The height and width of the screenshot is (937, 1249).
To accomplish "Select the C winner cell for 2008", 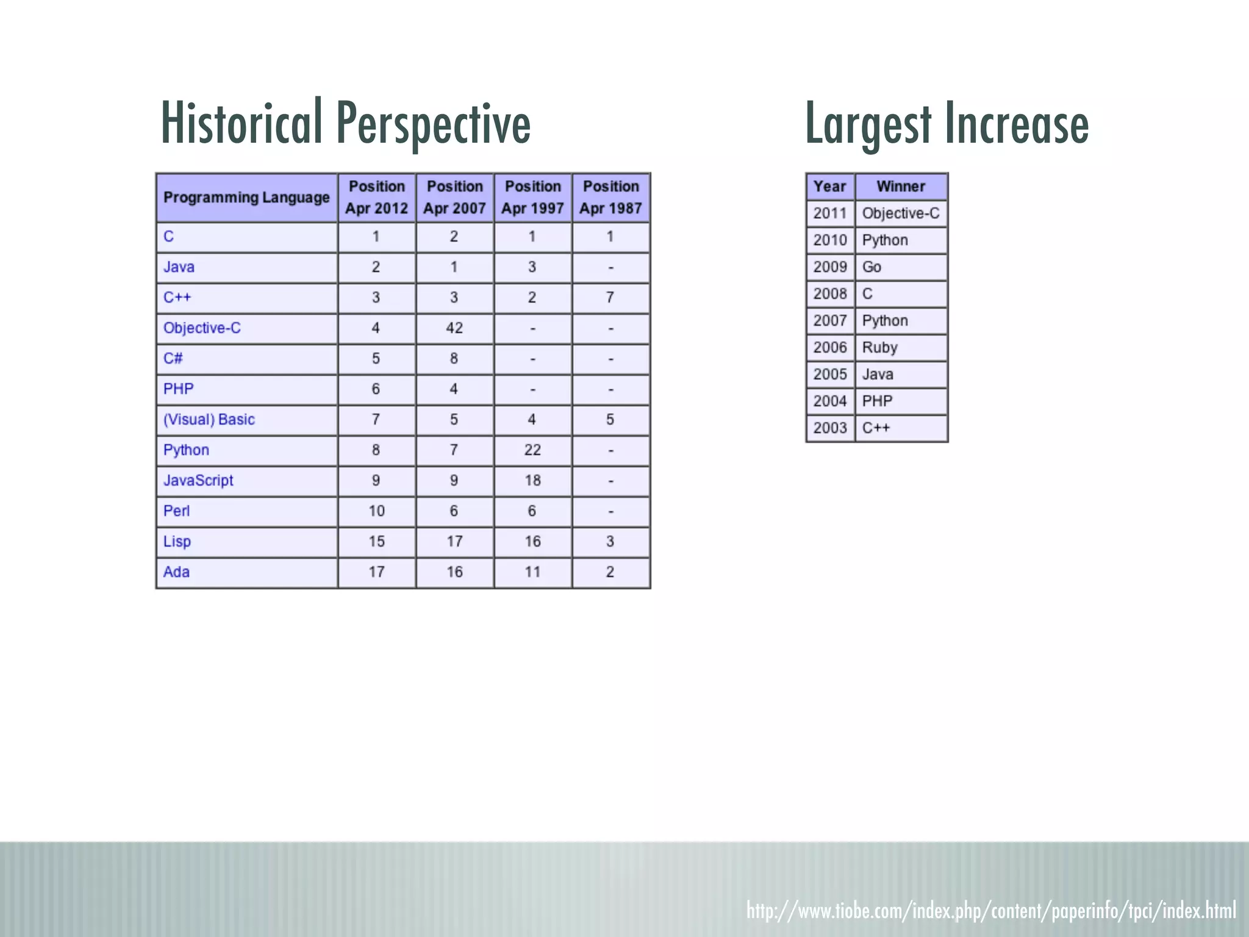I will (x=901, y=294).
